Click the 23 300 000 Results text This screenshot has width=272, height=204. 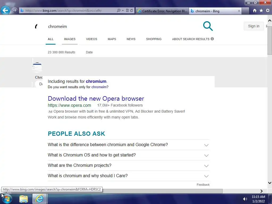61,52
